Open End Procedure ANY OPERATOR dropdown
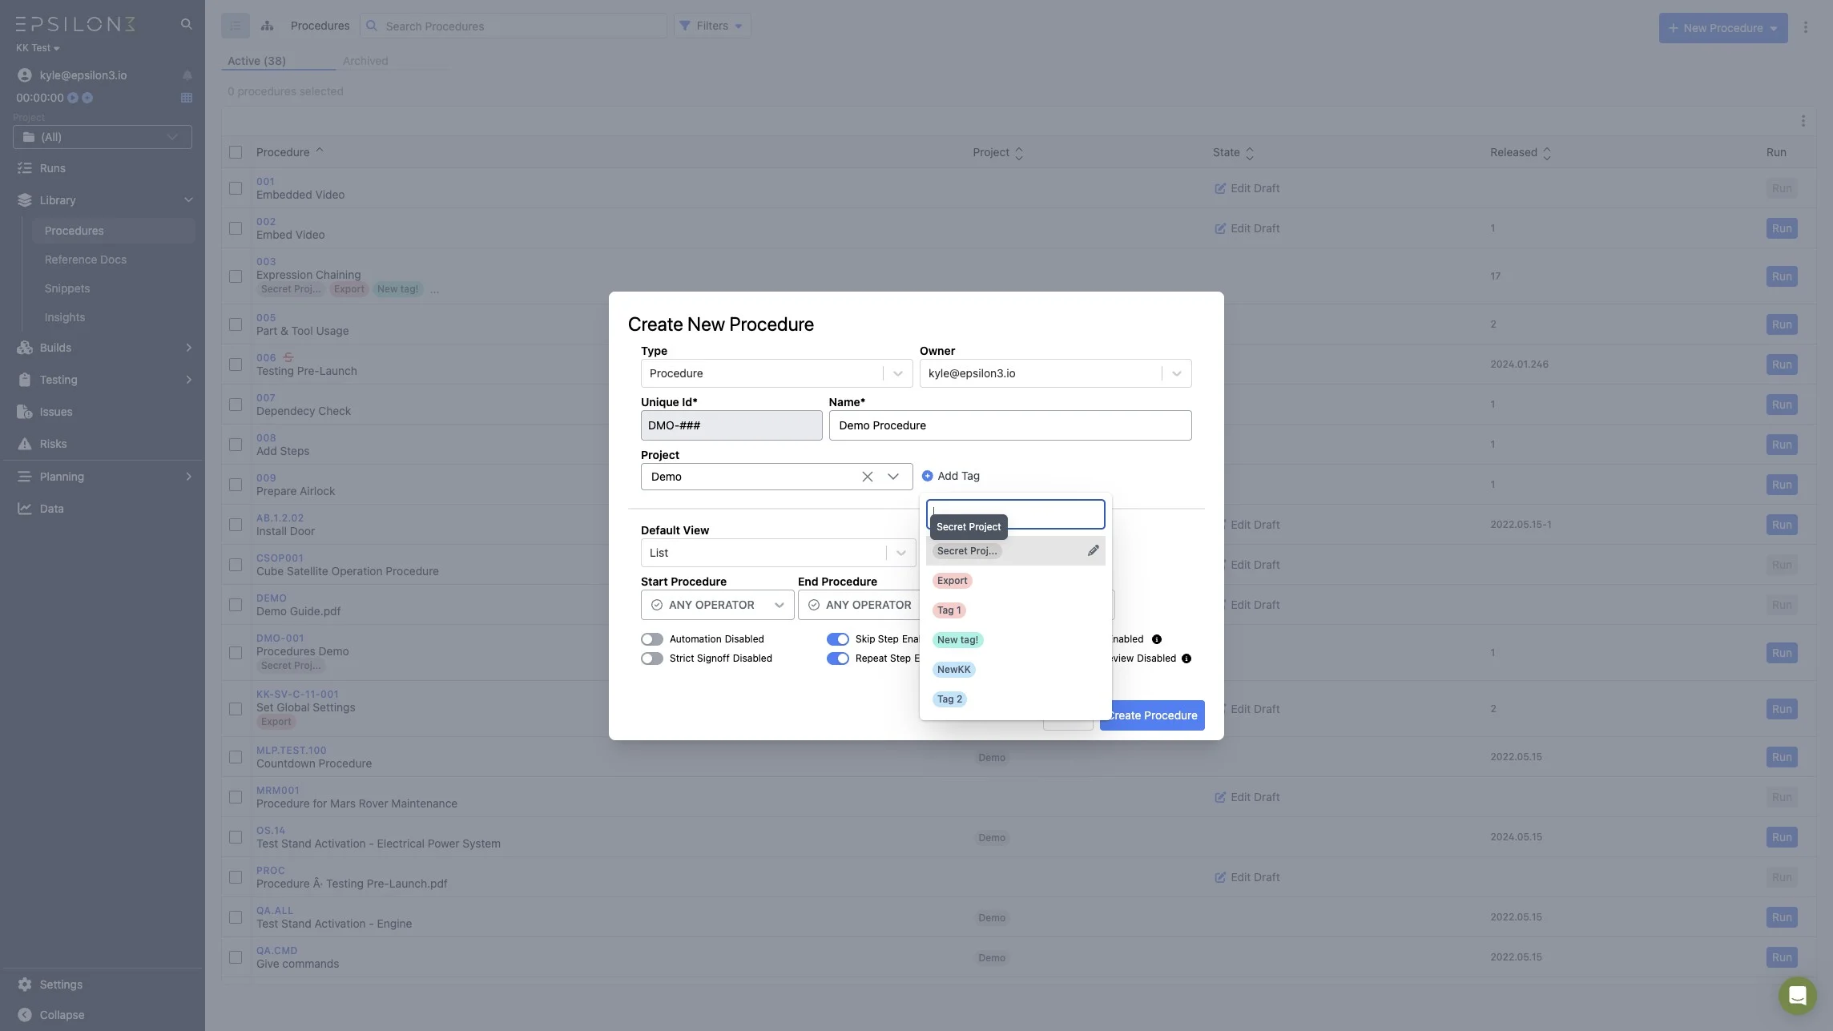1833x1031 pixels. click(859, 605)
